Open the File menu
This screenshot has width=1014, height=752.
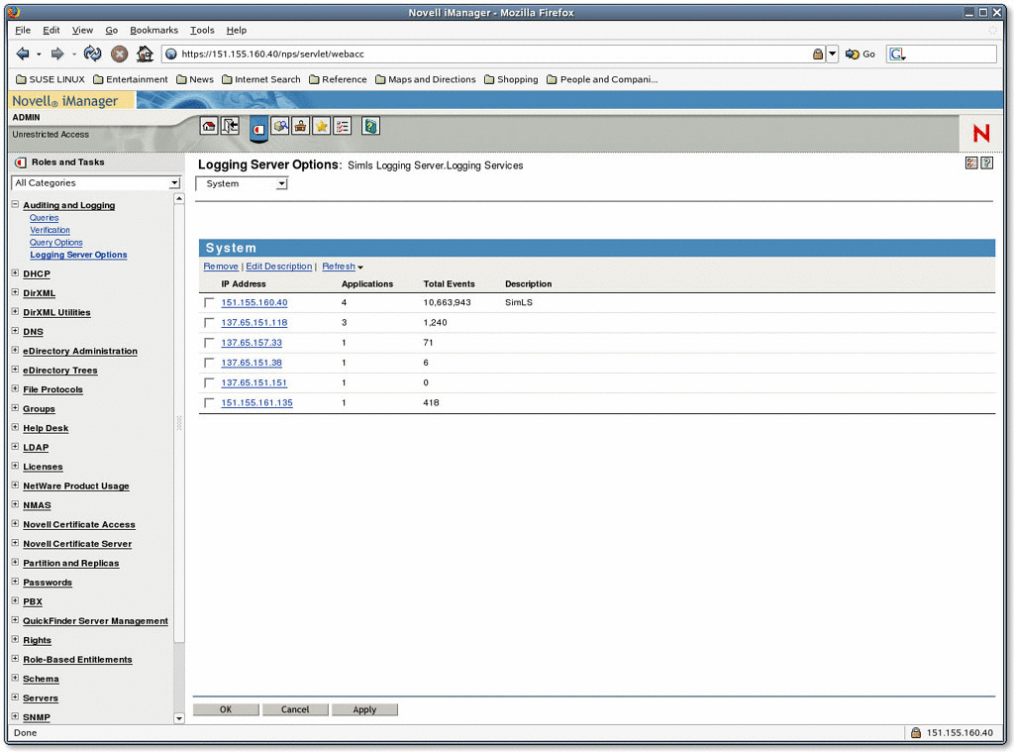coord(23,31)
